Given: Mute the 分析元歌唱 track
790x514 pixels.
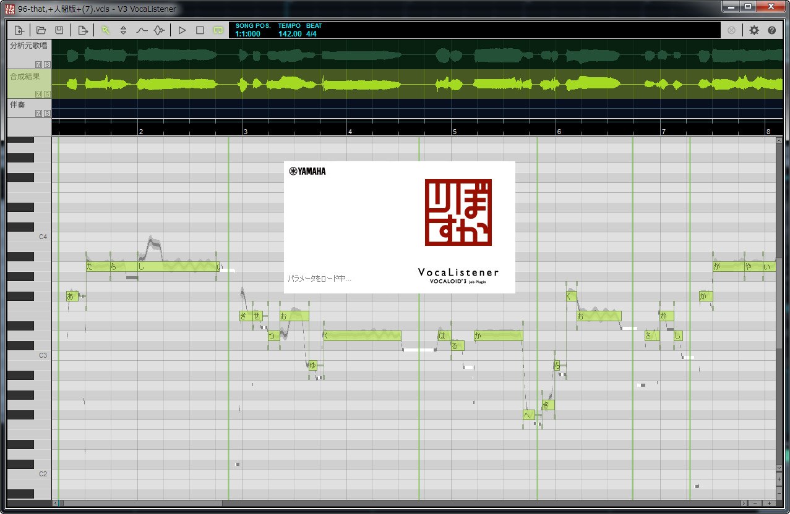Looking at the screenshot, I should 38,64.
